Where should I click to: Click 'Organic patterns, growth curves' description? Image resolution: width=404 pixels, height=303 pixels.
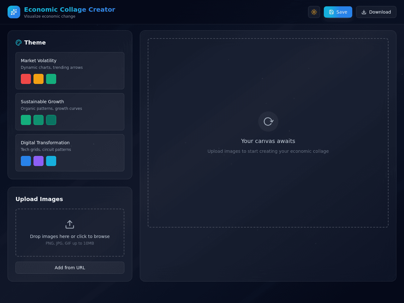pyautogui.click(x=51, y=109)
